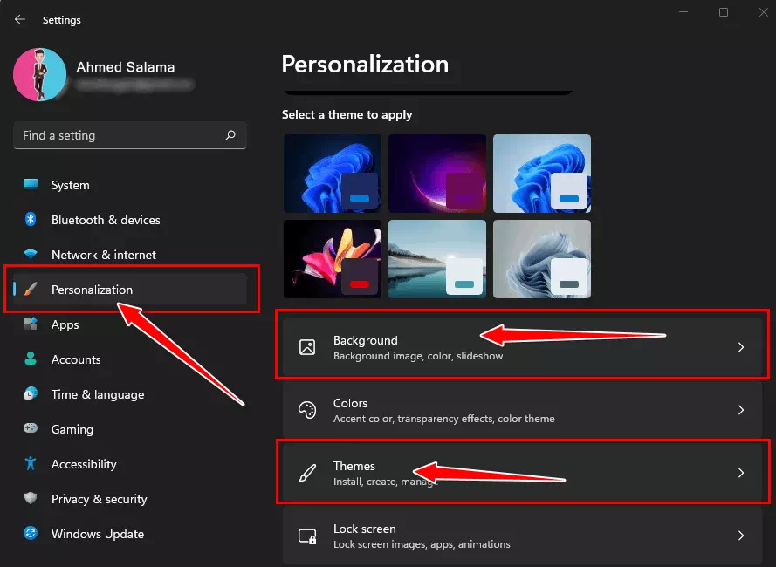Select the System monitor icon

(x=31, y=185)
